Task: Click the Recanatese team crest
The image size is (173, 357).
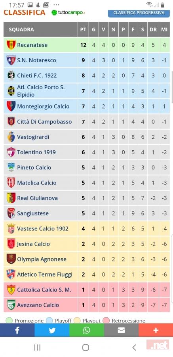Action: pyautogui.click(x=11, y=45)
